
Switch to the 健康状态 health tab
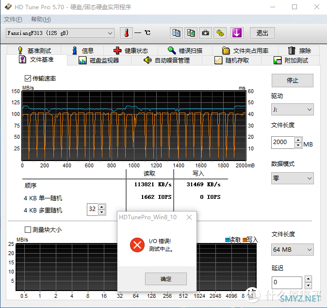131,50
